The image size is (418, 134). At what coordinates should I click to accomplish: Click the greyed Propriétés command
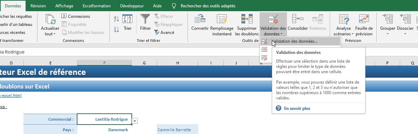tap(74, 24)
